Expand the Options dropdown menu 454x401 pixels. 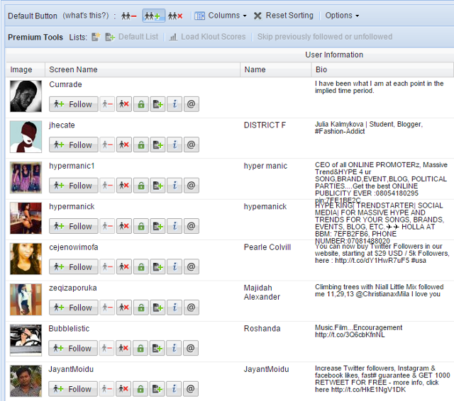coord(342,15)
